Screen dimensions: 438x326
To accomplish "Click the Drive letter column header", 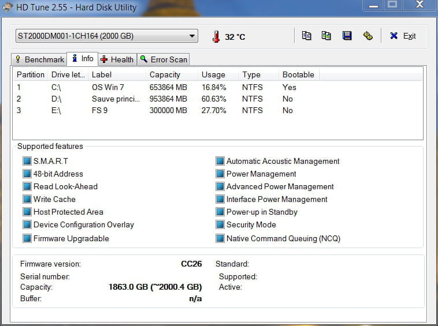I will 68,75.
